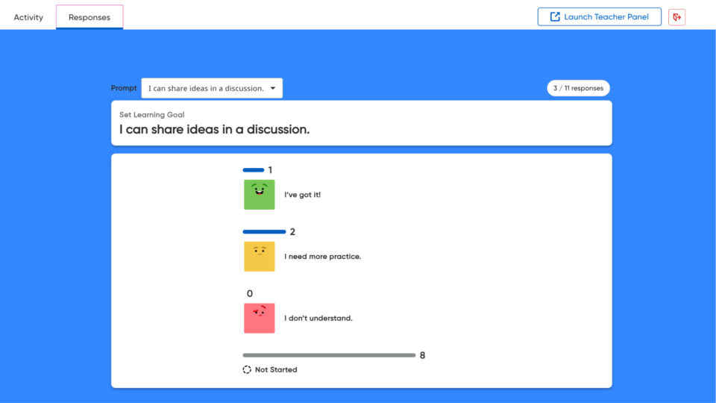Select the yellow neutral face icon
Image resolution: width=716 pixels, height=403 pixels.
click(260, 256)
